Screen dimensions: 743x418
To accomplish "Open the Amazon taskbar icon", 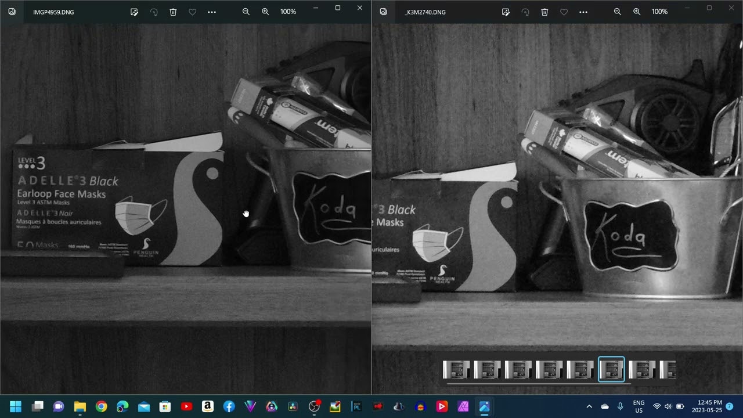I will [x=208, y=406].
